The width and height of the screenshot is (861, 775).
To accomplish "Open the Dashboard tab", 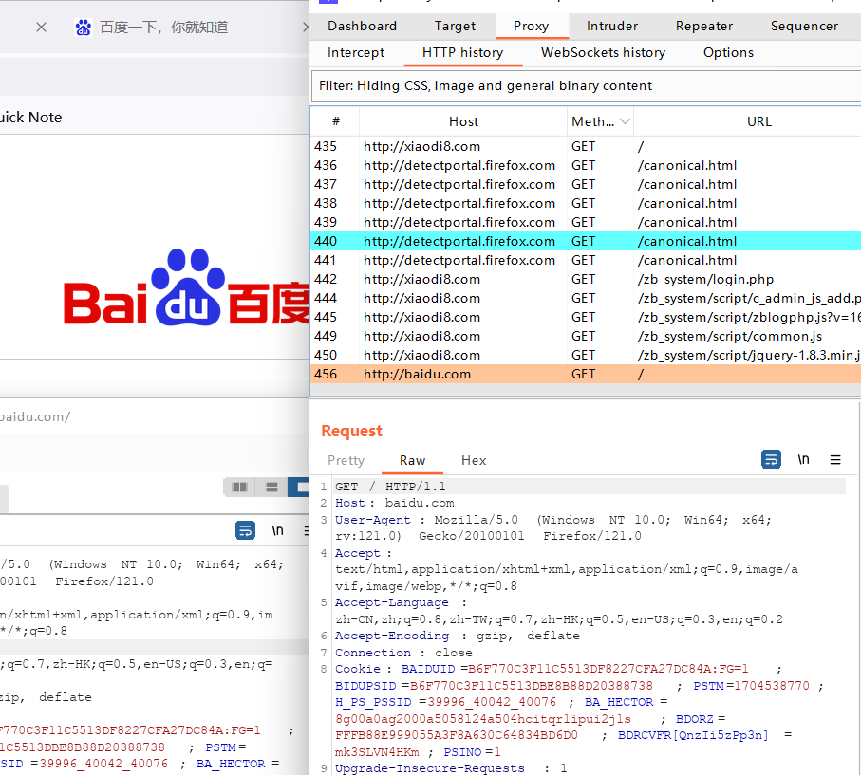I will click(x=362, y=26).
